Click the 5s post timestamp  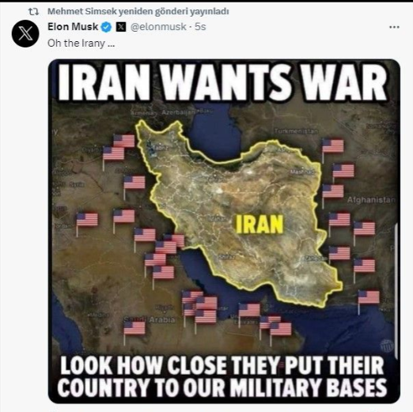click(200, 27)
